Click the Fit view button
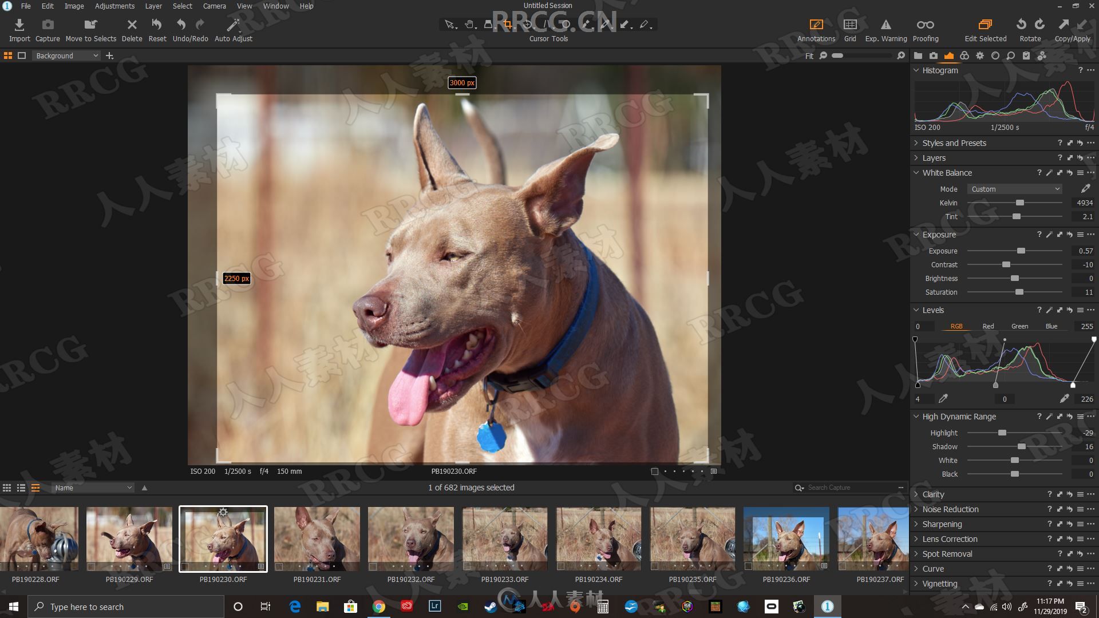Viewport: 1099px width, 618px height. (809, 56)
